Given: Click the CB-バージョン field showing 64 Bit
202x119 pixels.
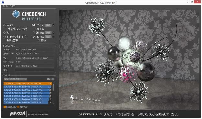Looking at the screenshot, I should (x=35, y=62).
